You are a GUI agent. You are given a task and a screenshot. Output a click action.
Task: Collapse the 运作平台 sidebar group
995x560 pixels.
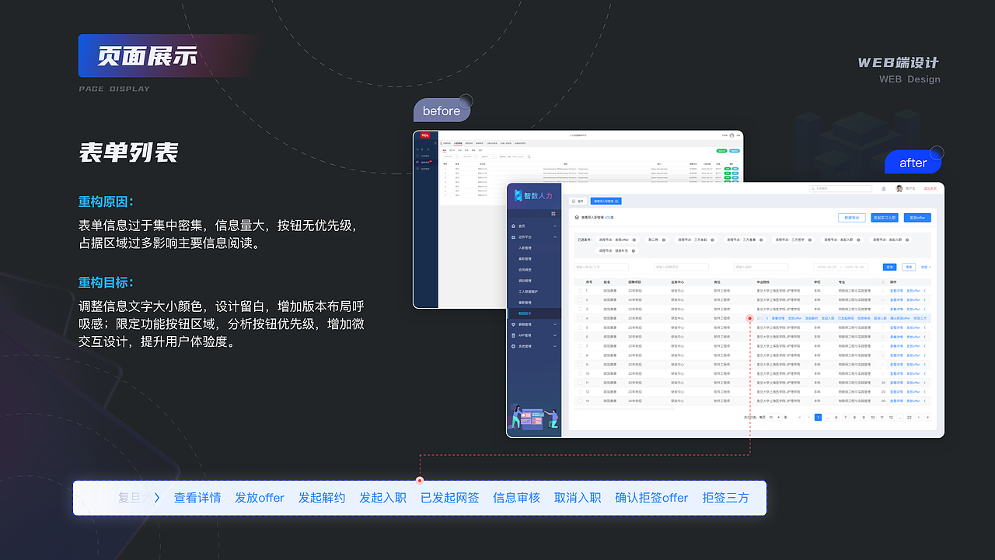click(555, 237)
